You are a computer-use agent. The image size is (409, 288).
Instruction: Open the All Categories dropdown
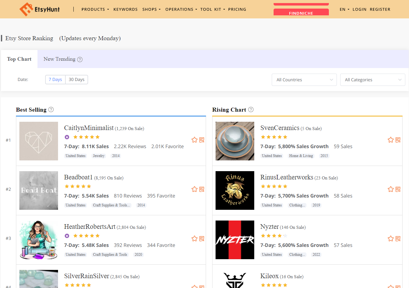[x=372, y=79]
